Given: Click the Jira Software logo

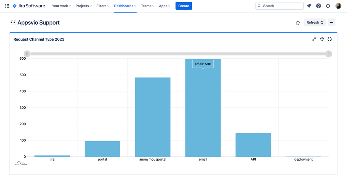Looking at the screenshot, I should (x=28, y=6).
